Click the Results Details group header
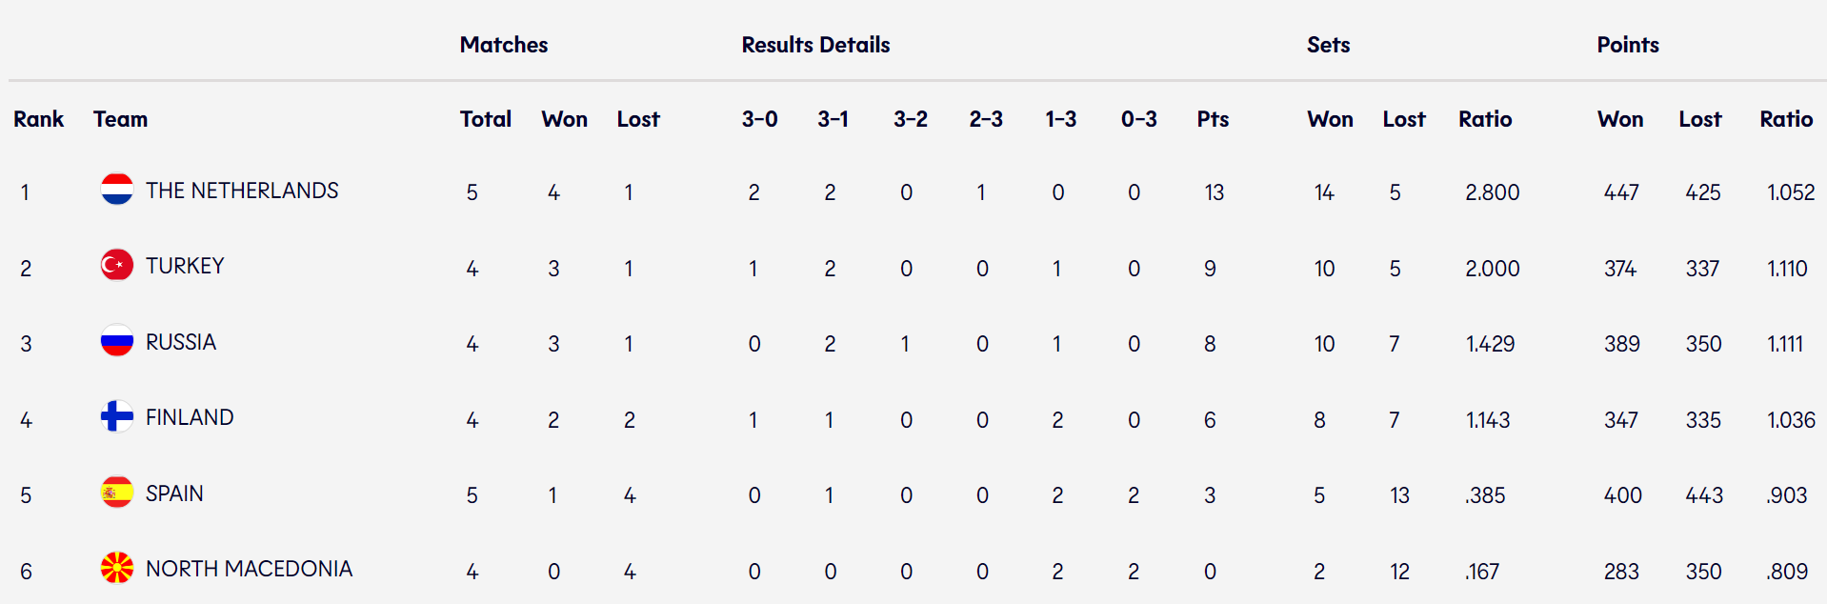 point(815,45)
